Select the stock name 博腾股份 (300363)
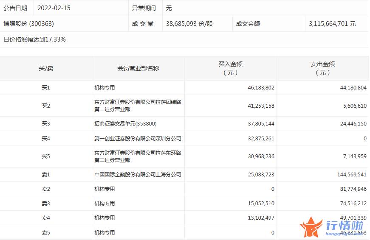Image resolution: width=370 pixels, height=240 pixels. (x=28, y=24)
